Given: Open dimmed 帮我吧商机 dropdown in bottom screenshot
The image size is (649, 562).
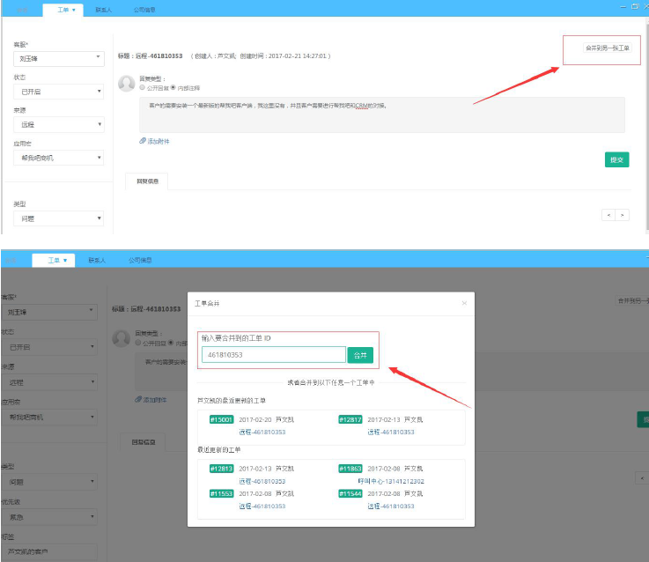Looking at the screenshot, I should [x=49, y=417].
